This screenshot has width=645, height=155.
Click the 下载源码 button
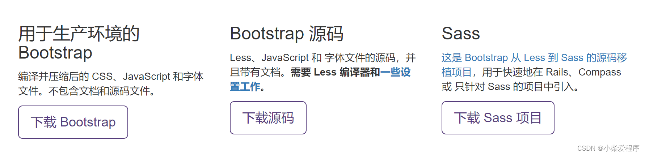point(268,118)
